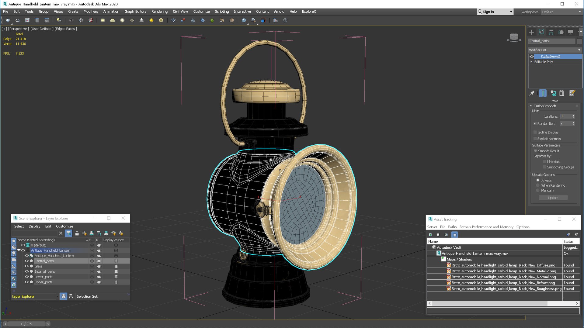Remove modifier with the trash can icon

(562, 93)
